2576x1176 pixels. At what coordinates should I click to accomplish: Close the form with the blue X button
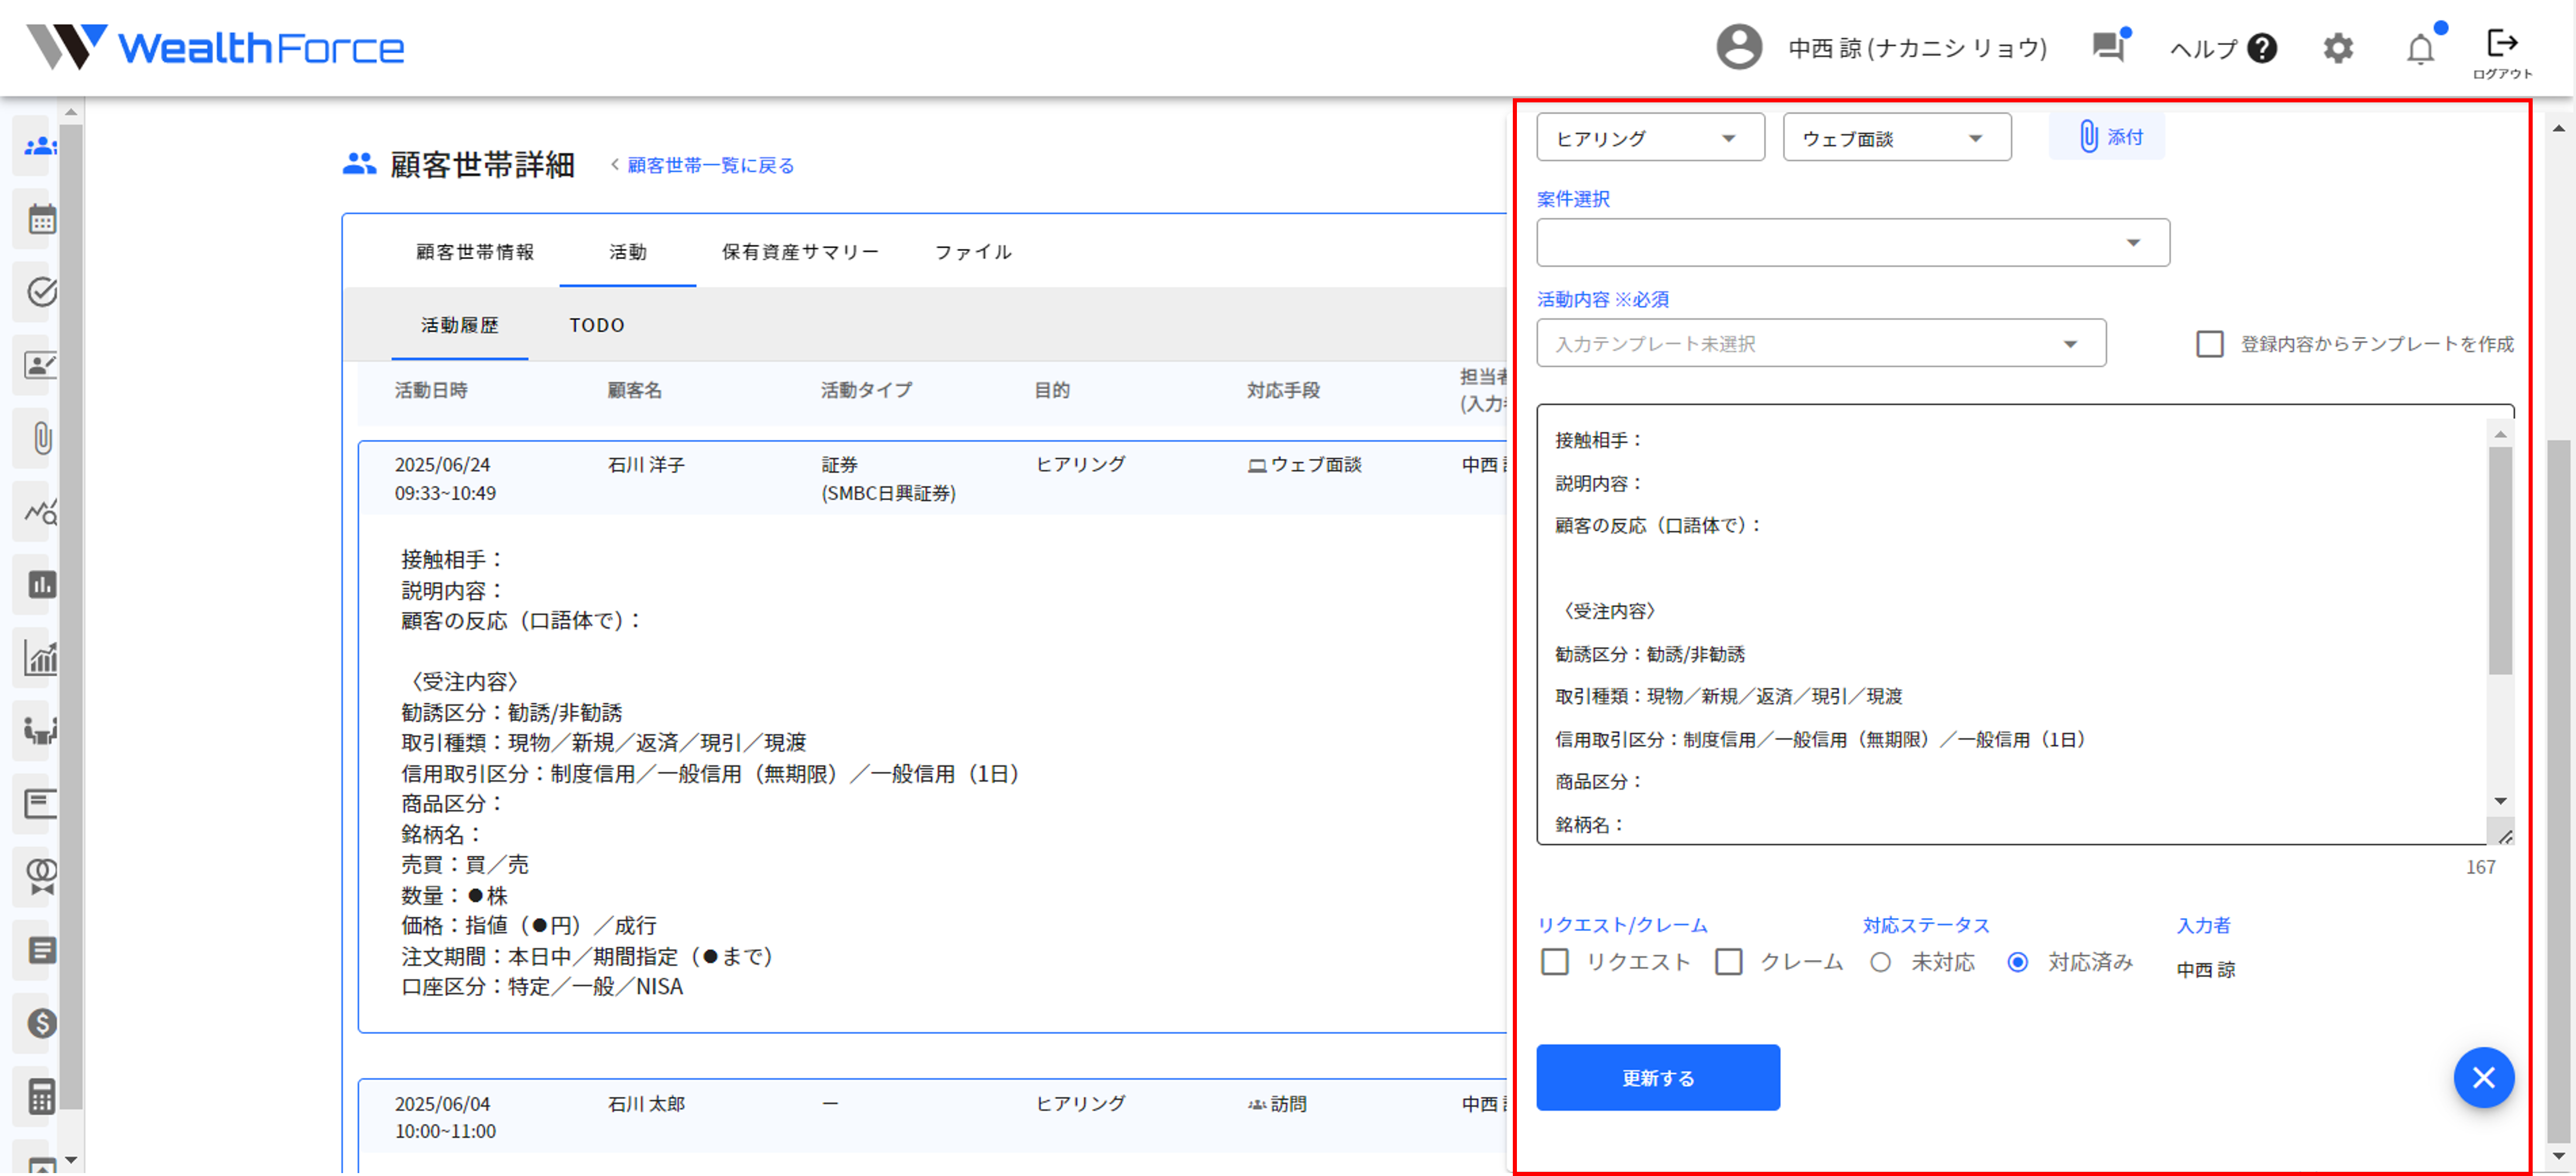(2484, 1077)
